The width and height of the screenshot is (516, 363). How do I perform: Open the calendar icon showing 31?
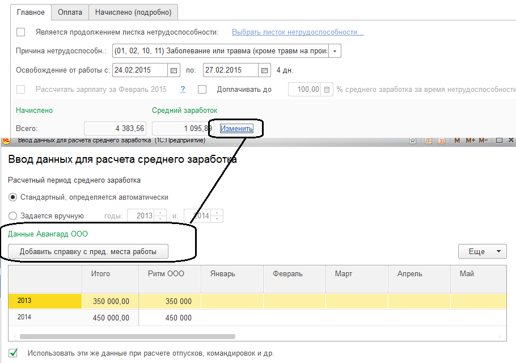click(441, 141)
